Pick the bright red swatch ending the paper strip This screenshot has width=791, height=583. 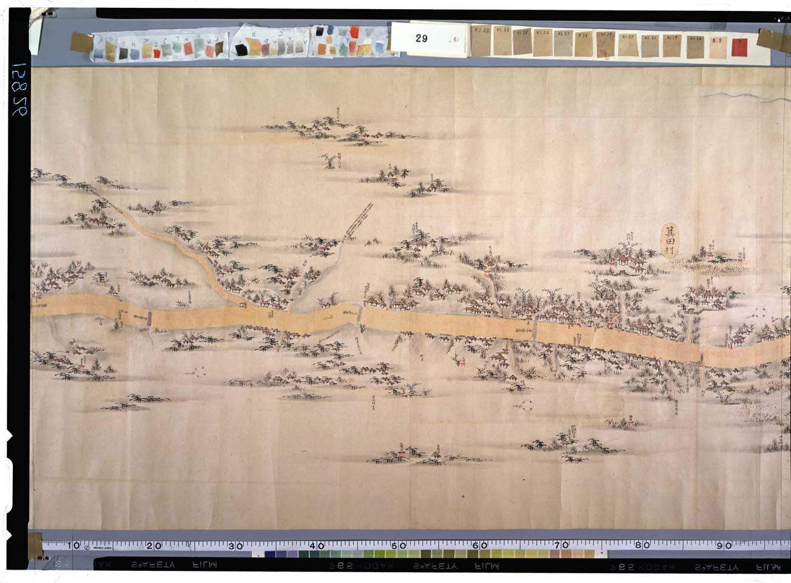(739, 47)
